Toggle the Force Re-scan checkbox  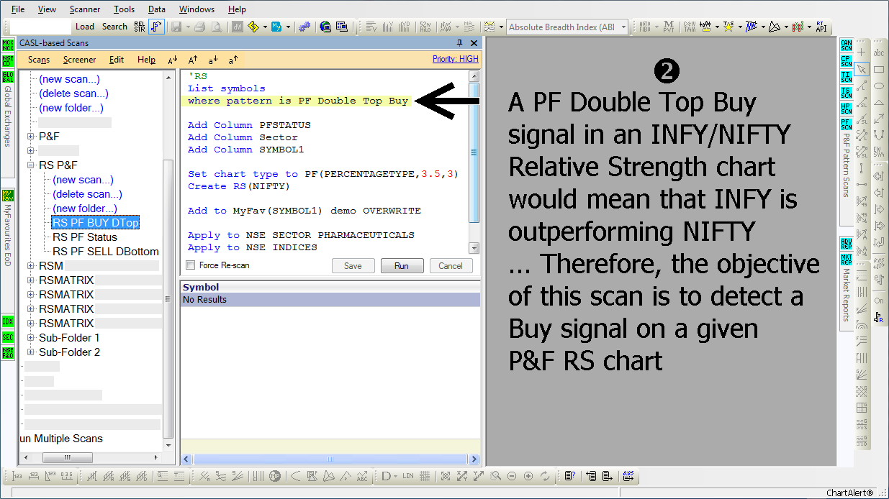pos(191,265)
